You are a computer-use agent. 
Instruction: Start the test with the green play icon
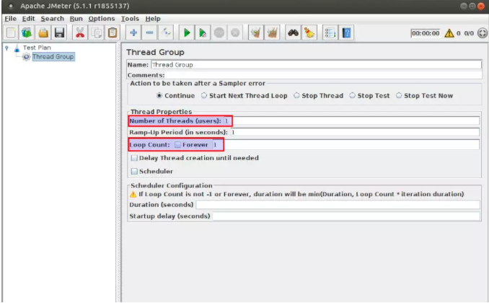tap(187, 32)
